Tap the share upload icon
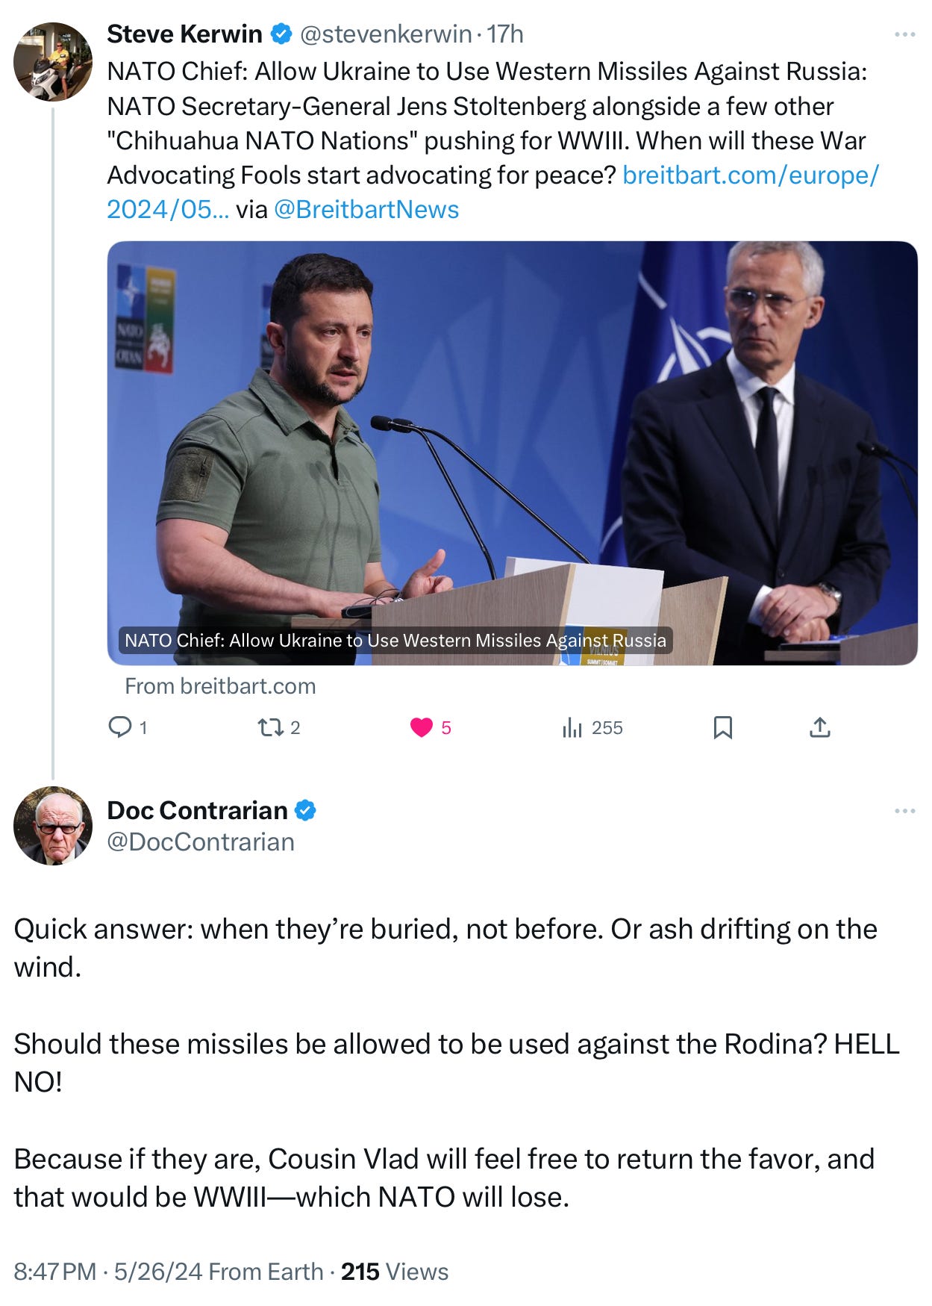 pyautogui.click(x=819, y=727)
